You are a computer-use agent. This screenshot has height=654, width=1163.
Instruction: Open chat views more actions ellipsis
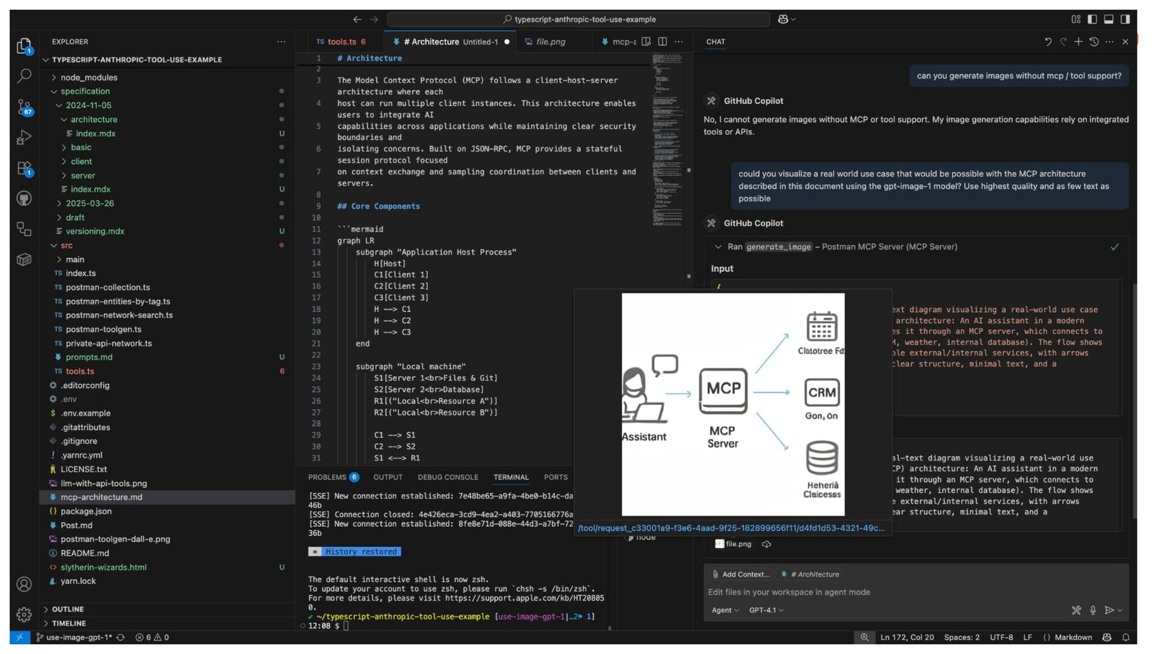pyautogui.click(x=1109, y=42)
